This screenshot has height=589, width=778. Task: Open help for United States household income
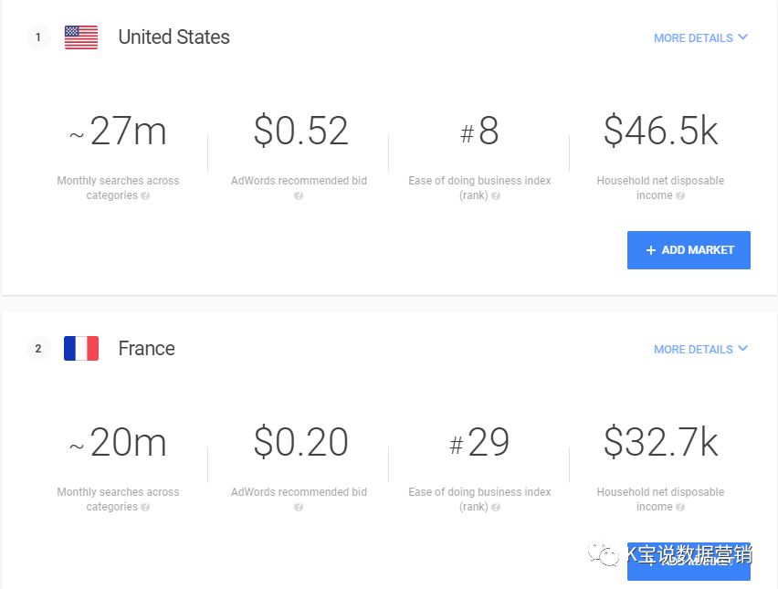(680, 196)
